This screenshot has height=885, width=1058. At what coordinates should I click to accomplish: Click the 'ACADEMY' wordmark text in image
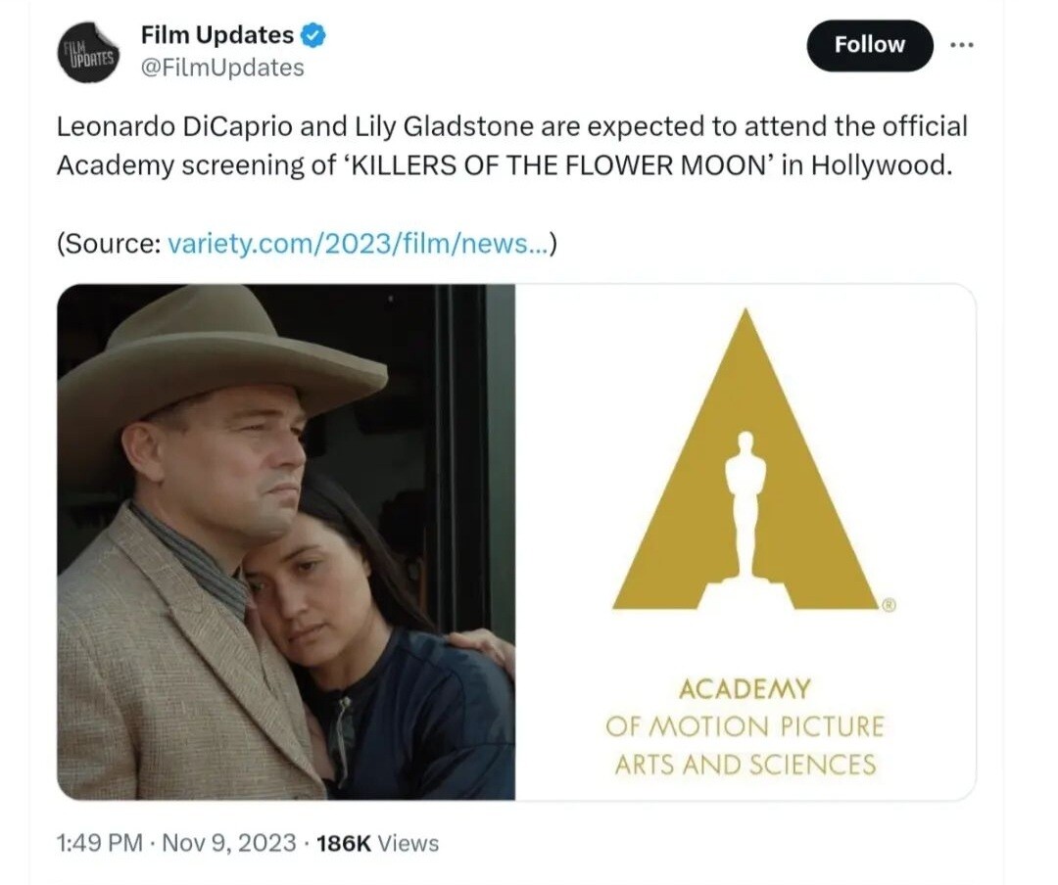(745, 689)
